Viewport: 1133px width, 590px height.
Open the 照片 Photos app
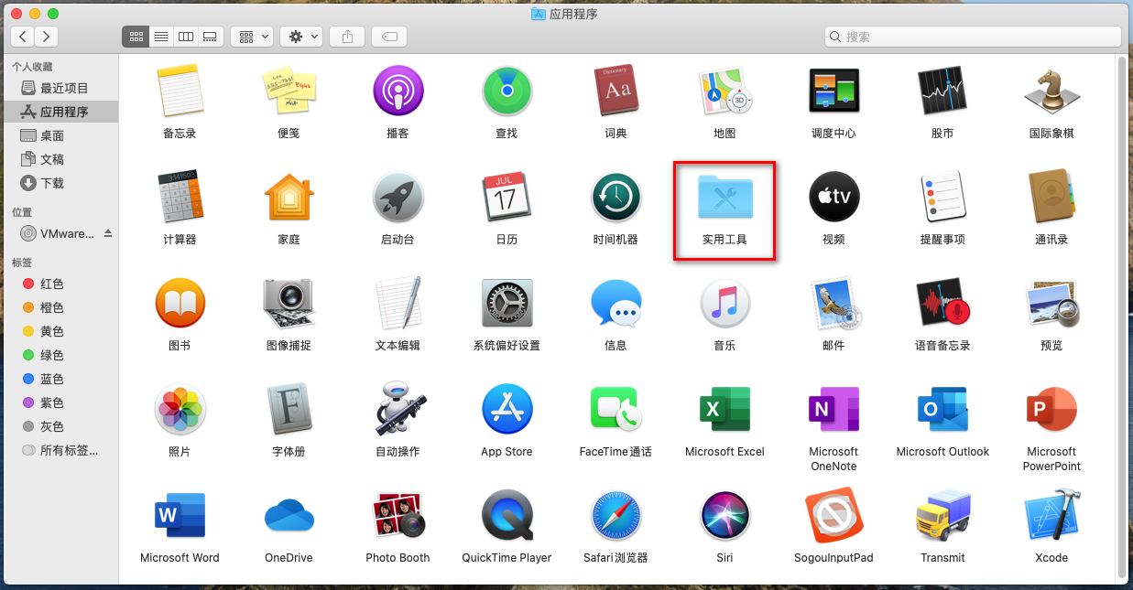coord(180,409)
